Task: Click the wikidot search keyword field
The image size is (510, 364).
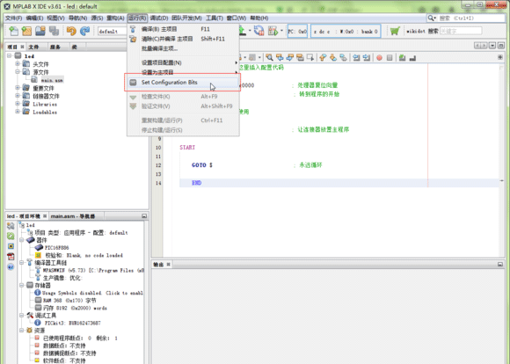Action: click(x=461, y=31)
